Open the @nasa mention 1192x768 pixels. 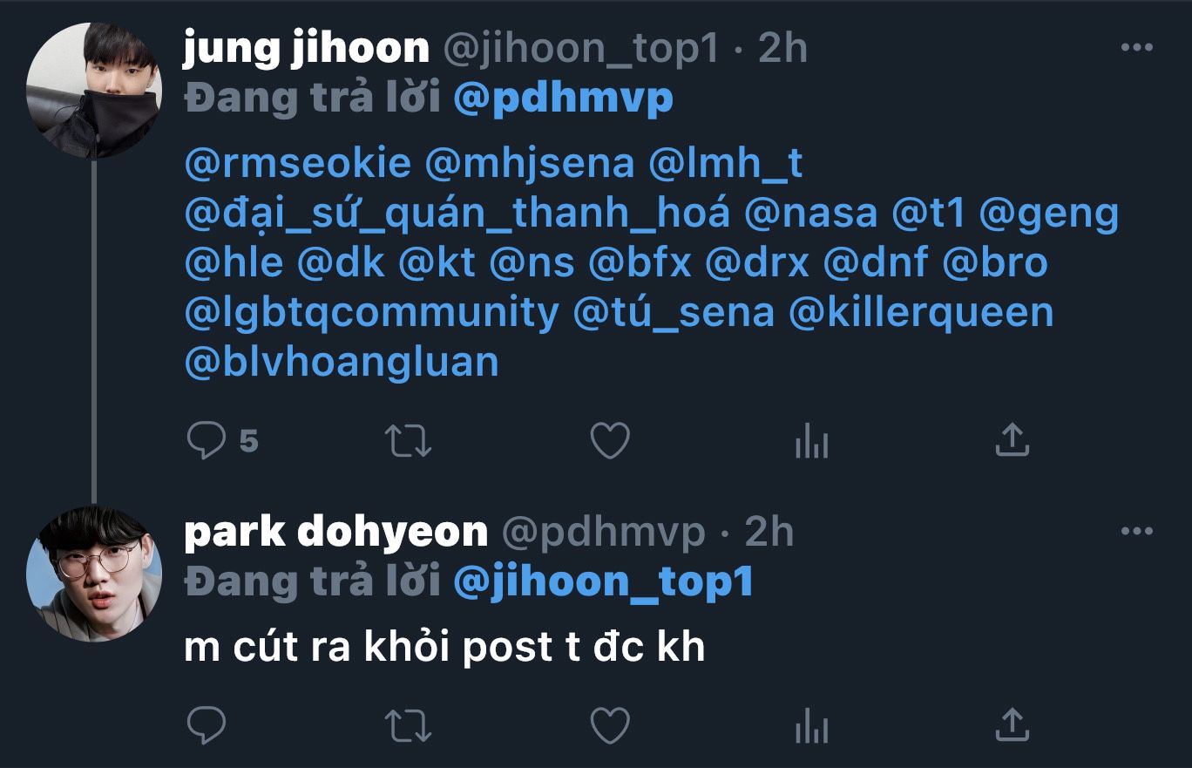810,214
